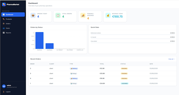179x95 pixels.
Task: Click the Pending bar in the status chart
Action: click(x=39, y=40)
